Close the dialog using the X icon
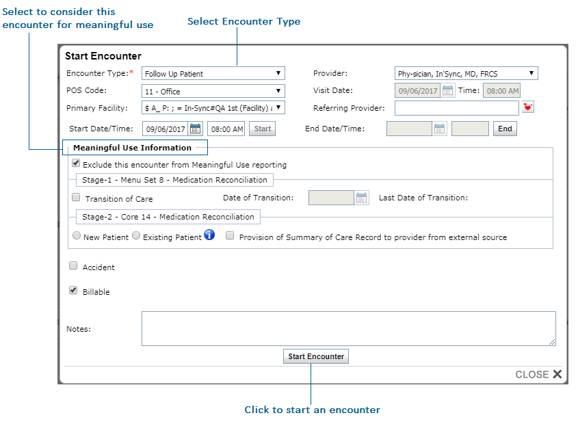Viewport: 578px width, 422px height. pos(557,374)
